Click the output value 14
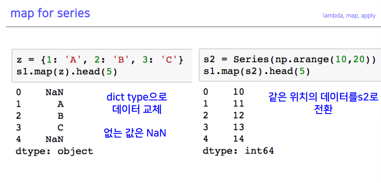The height and width of the screenshot is (183, 381). [238, 139]
